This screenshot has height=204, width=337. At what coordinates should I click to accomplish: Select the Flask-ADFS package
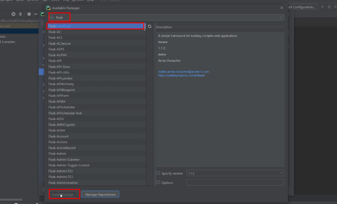pos(97,49)
